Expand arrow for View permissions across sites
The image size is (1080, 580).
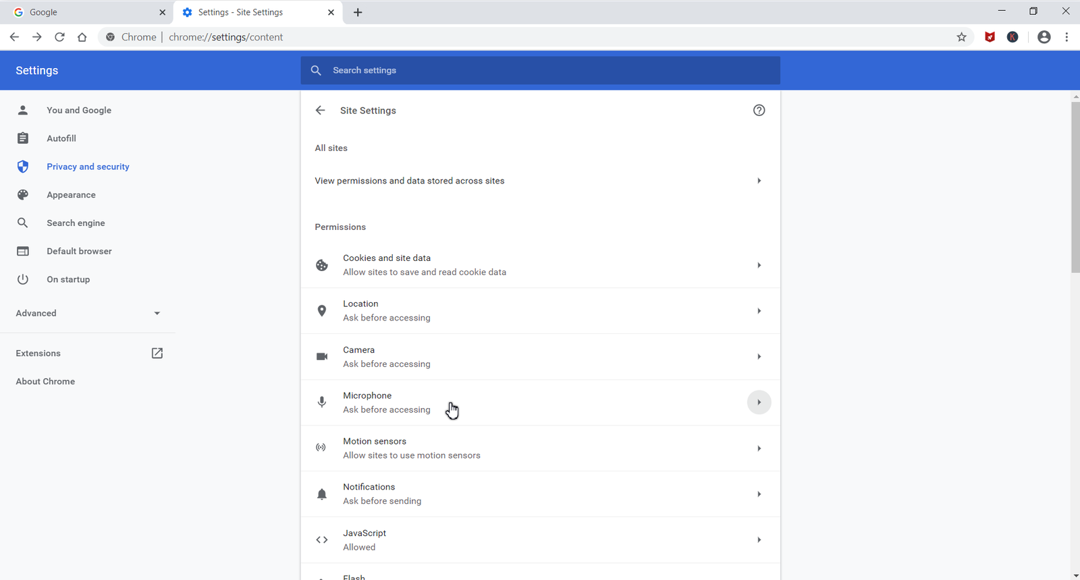(759, 181)
